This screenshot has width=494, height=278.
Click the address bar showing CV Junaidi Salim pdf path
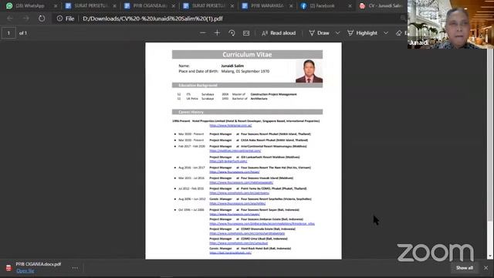click(153, 19)
